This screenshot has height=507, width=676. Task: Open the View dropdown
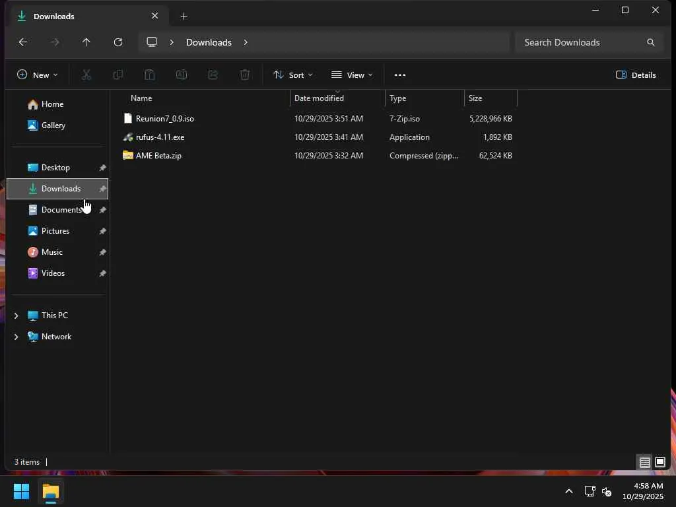pyautogui.click(x=352, y=75)
